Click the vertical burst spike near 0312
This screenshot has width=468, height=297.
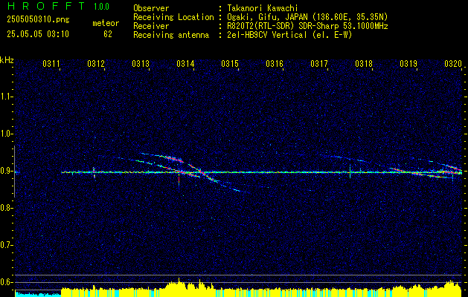point(94,172)
